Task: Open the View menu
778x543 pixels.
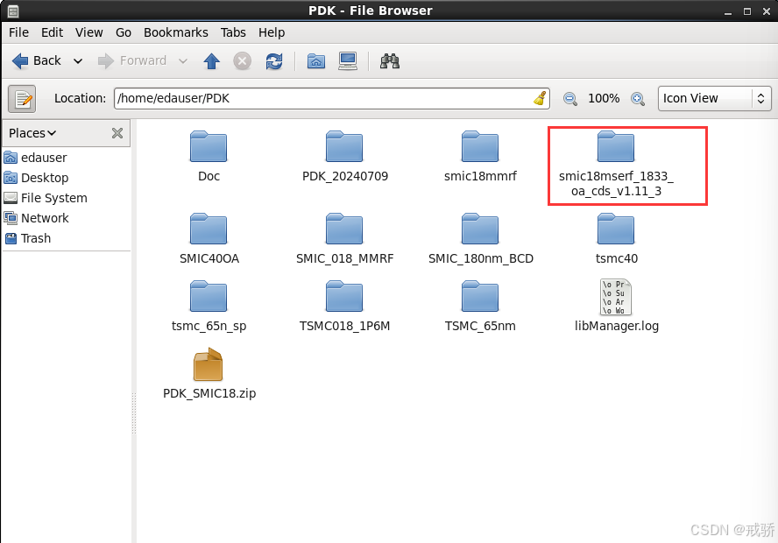Action: [88, 32]
